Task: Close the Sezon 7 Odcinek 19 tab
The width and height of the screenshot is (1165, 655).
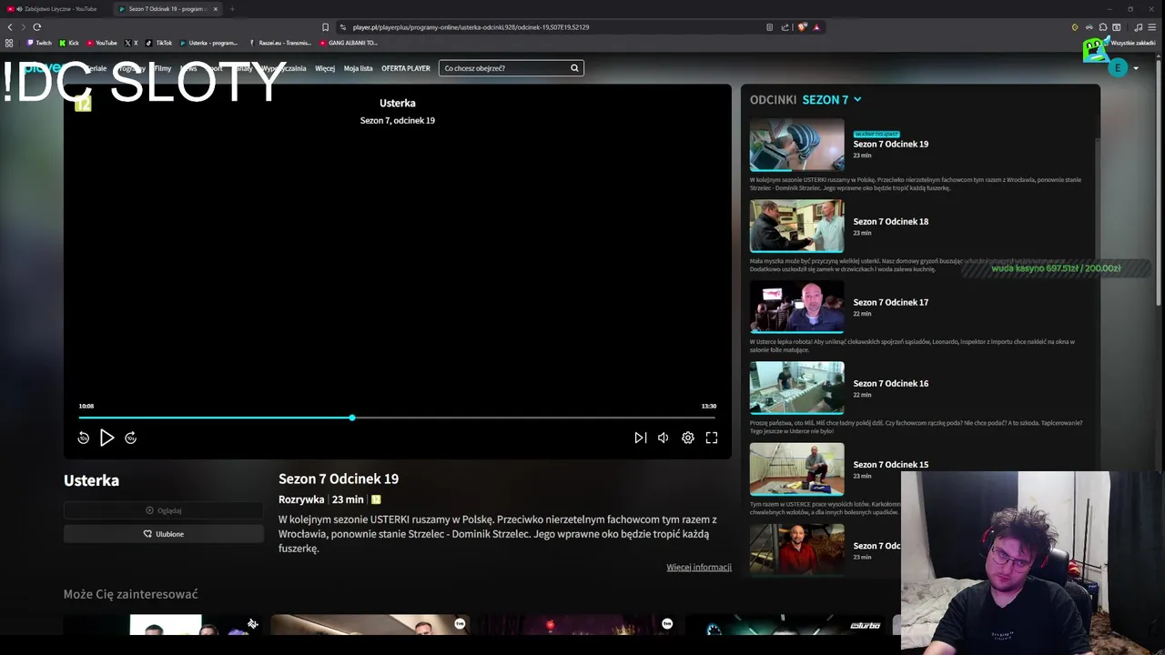Action: click(216, 9)
